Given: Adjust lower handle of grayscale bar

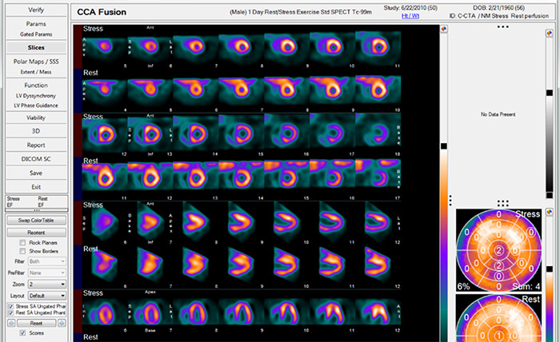Looking at the screenshot, I should pyautogui.click(x=550, y=196).
